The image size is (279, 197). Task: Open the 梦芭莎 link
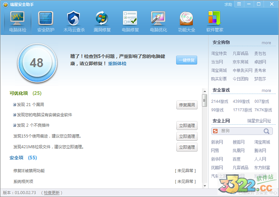[x=260, y=79]
